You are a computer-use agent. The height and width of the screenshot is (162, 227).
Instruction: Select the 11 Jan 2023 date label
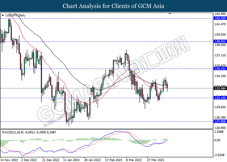click(71, 160)
